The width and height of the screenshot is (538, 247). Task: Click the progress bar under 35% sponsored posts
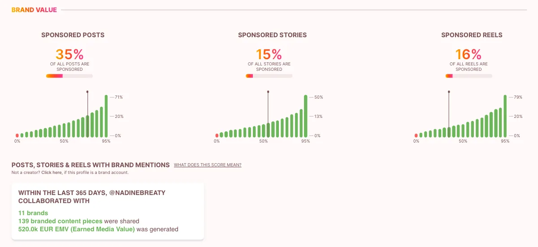point(69,76)
